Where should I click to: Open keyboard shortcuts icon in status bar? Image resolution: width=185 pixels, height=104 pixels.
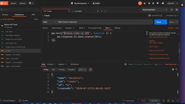[173, 101]
